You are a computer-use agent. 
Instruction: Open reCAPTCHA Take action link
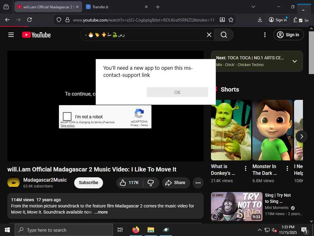point(68,126)
